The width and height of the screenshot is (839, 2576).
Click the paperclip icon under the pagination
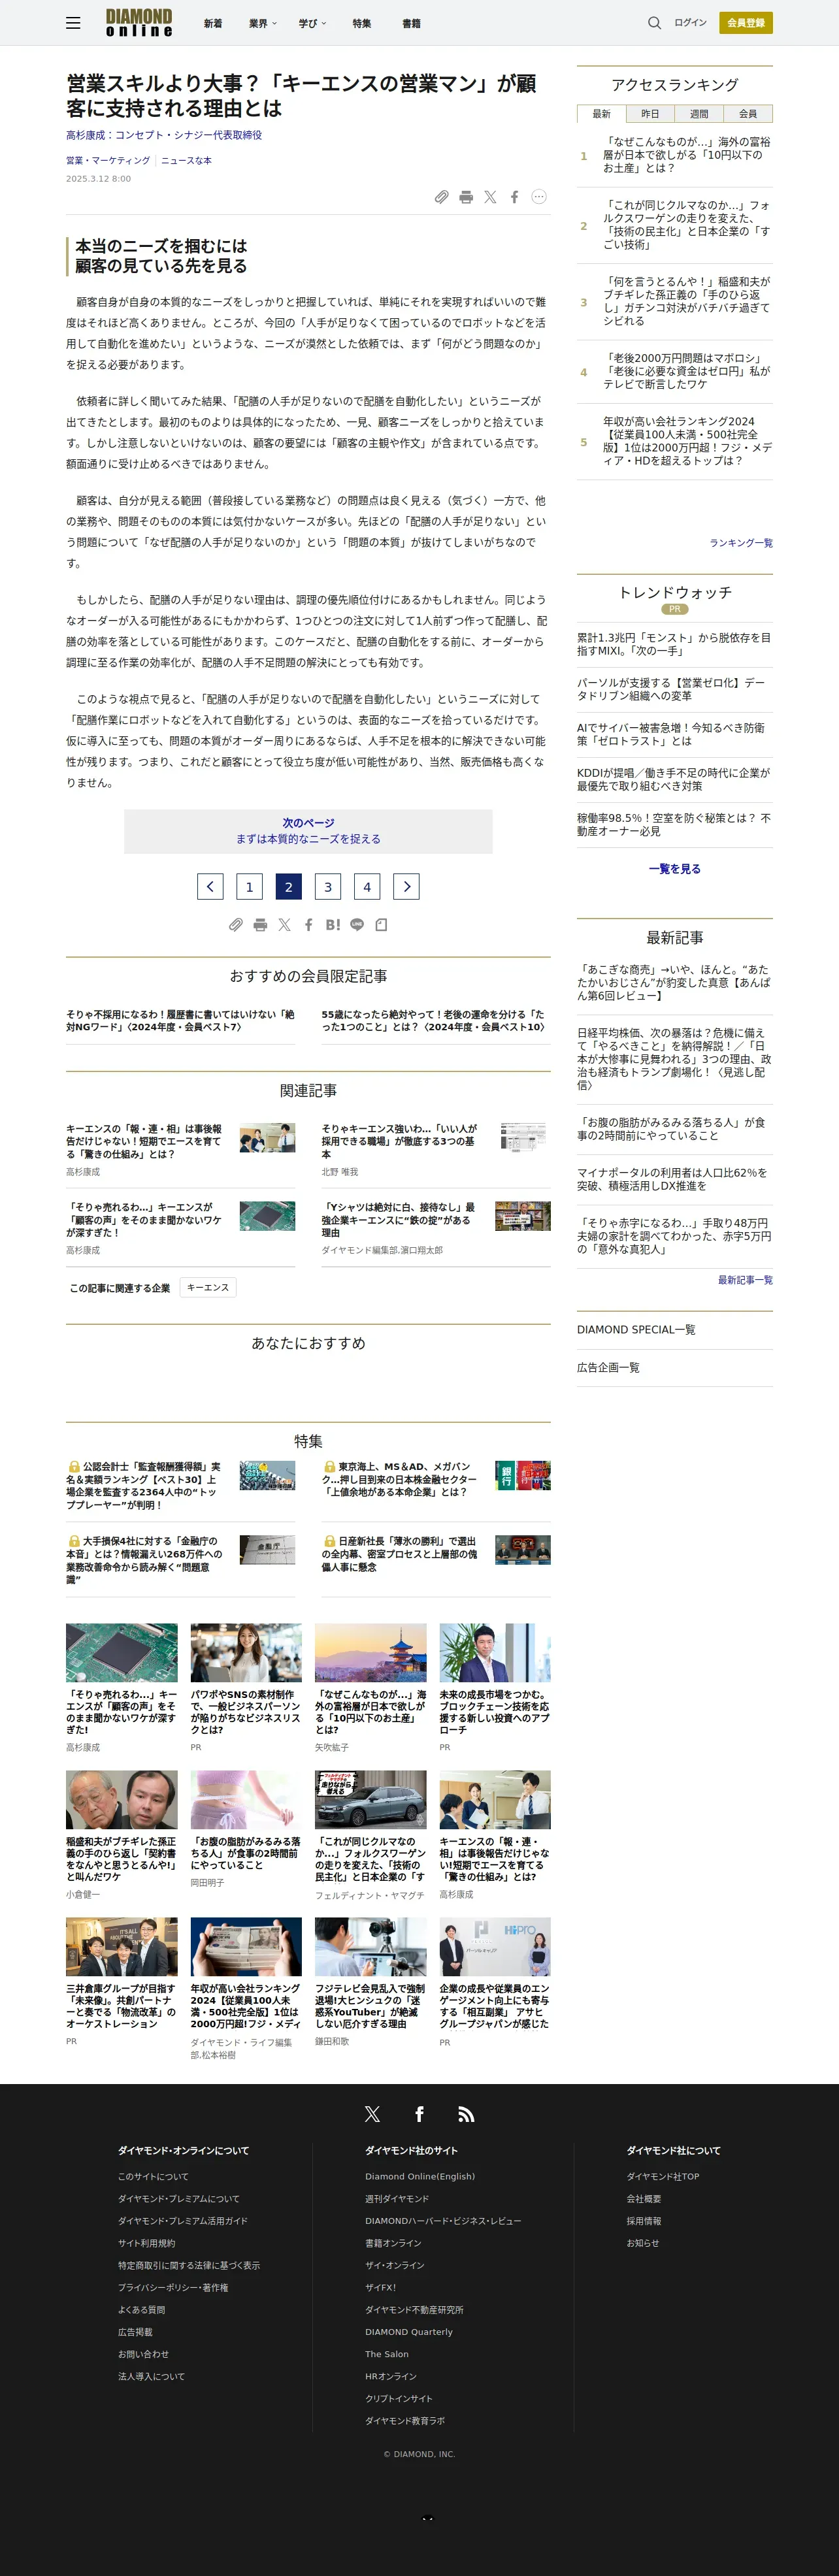pos(236,925)
